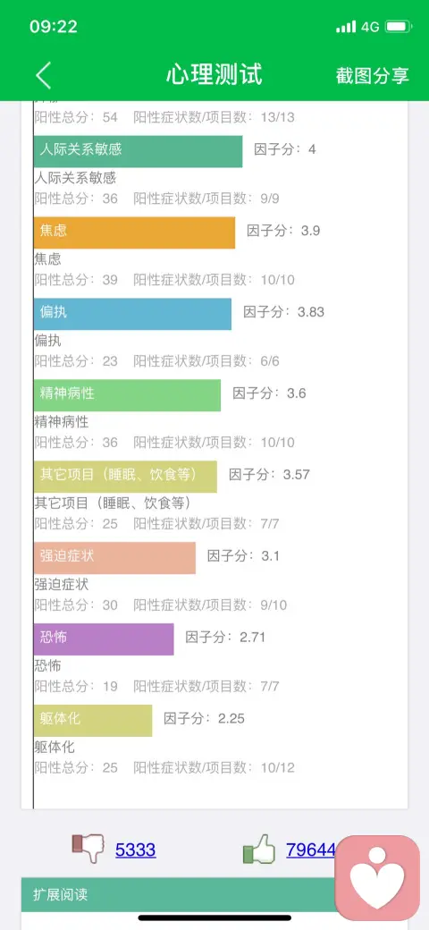
Task: Tap the battery icon in status bar
Action: [x=398, y=27]
